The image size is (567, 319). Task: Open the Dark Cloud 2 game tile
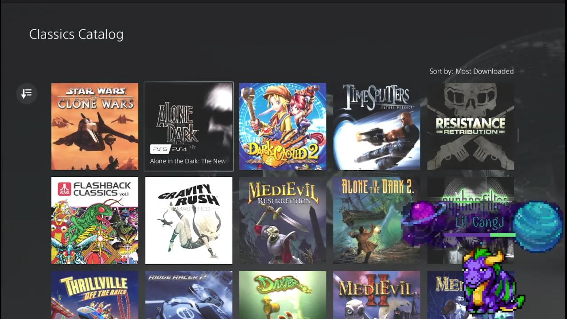[283, 127]
